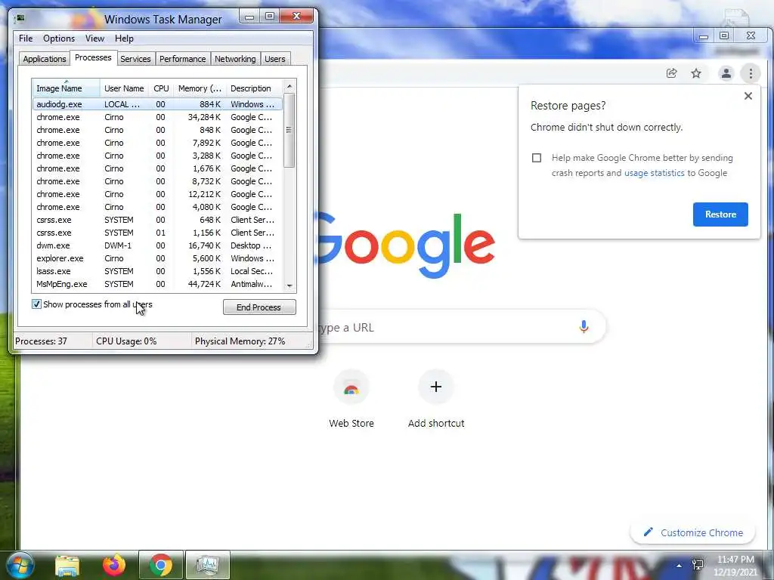The width and height of the screenshot is (774, 580).
Task: Select the MsMpEng.exe process row
Action: click(x=158, y=284)
